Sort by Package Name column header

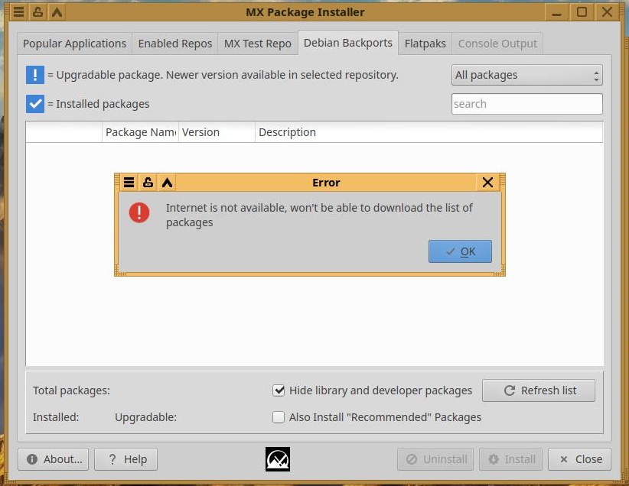140,132
